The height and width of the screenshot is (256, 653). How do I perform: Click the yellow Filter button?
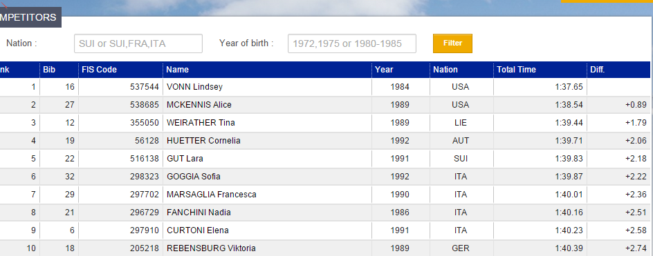452,43
